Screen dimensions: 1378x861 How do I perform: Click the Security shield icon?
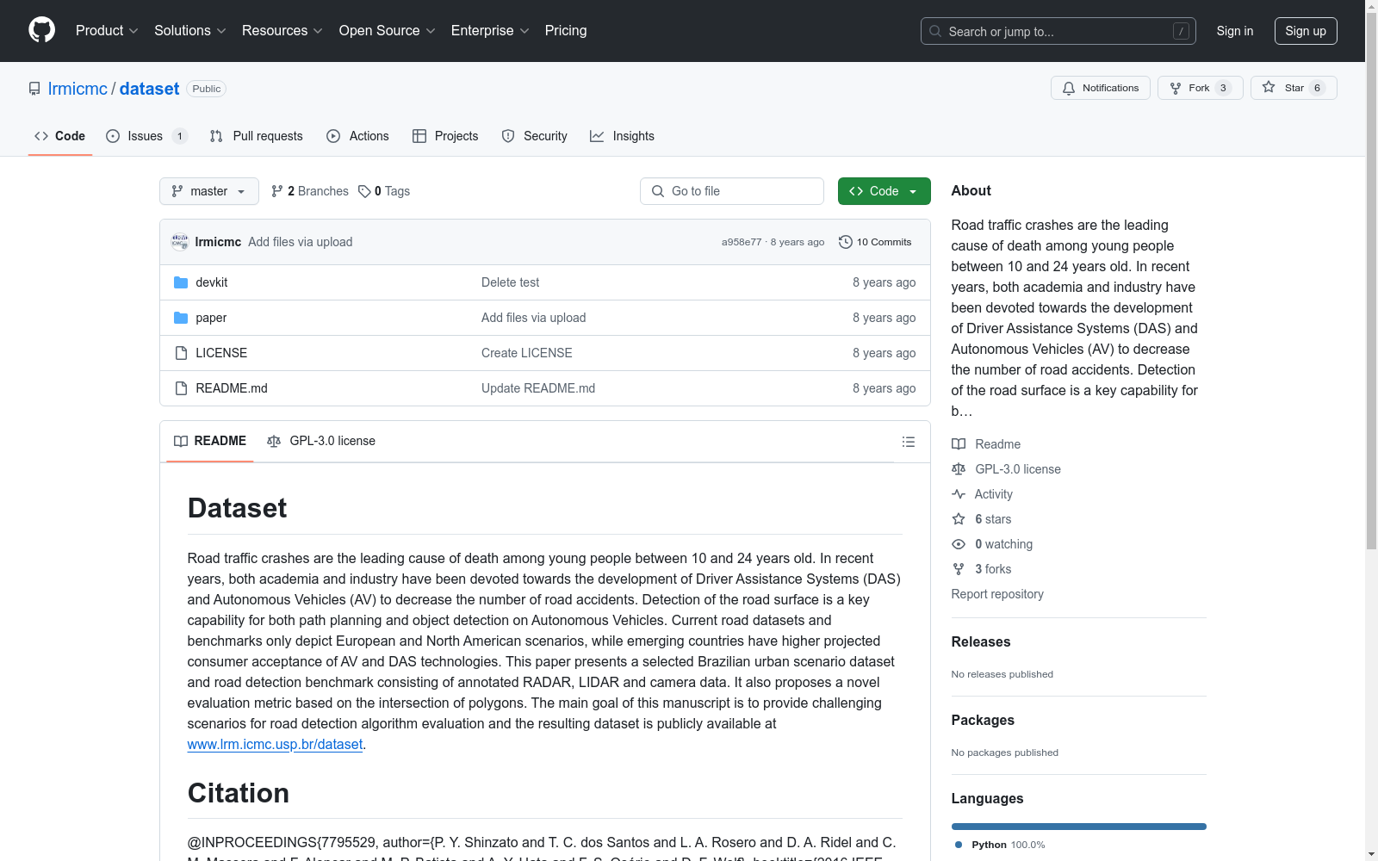coord(508,136)
